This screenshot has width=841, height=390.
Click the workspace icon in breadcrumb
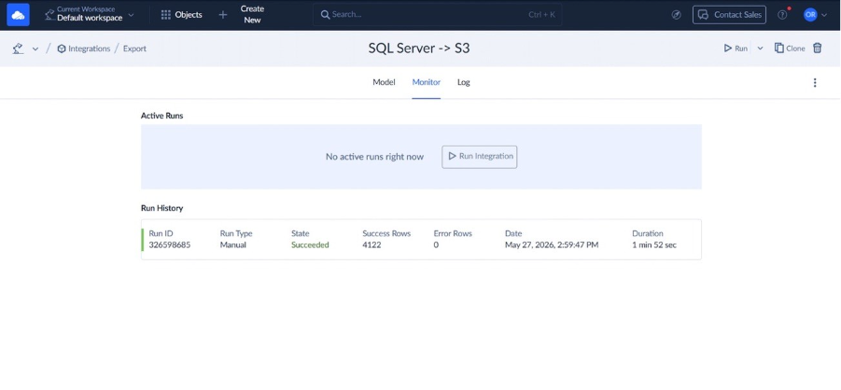[19, 49]
